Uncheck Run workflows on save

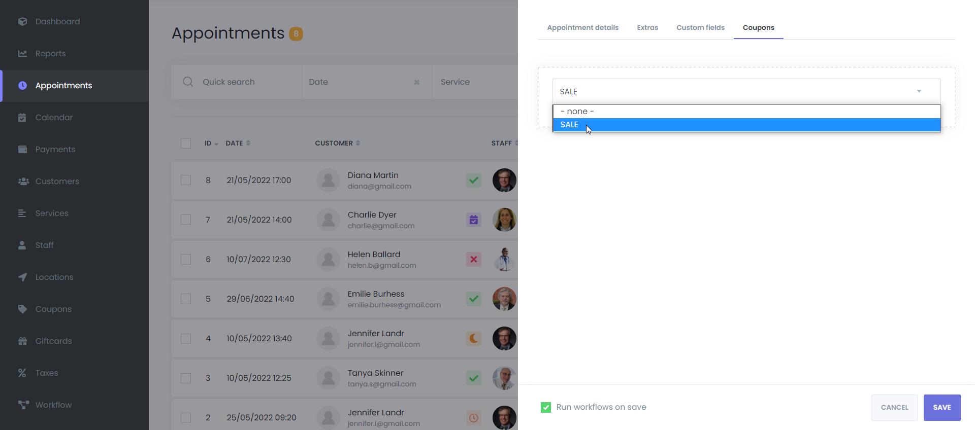(546, 407)
